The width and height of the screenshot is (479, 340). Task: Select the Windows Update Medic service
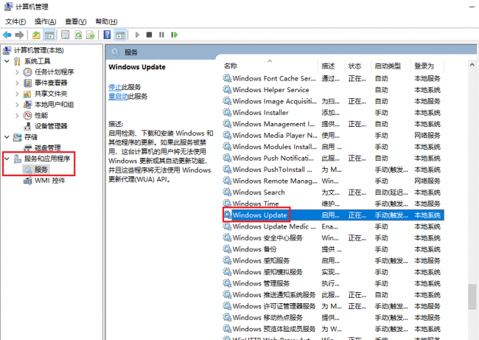pyautogui.click(x=333, y=226)
